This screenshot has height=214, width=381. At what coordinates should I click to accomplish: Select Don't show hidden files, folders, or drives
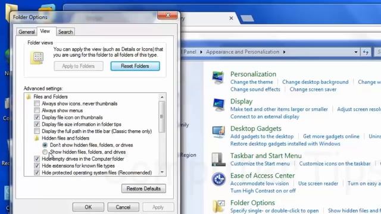click(45, 145)
